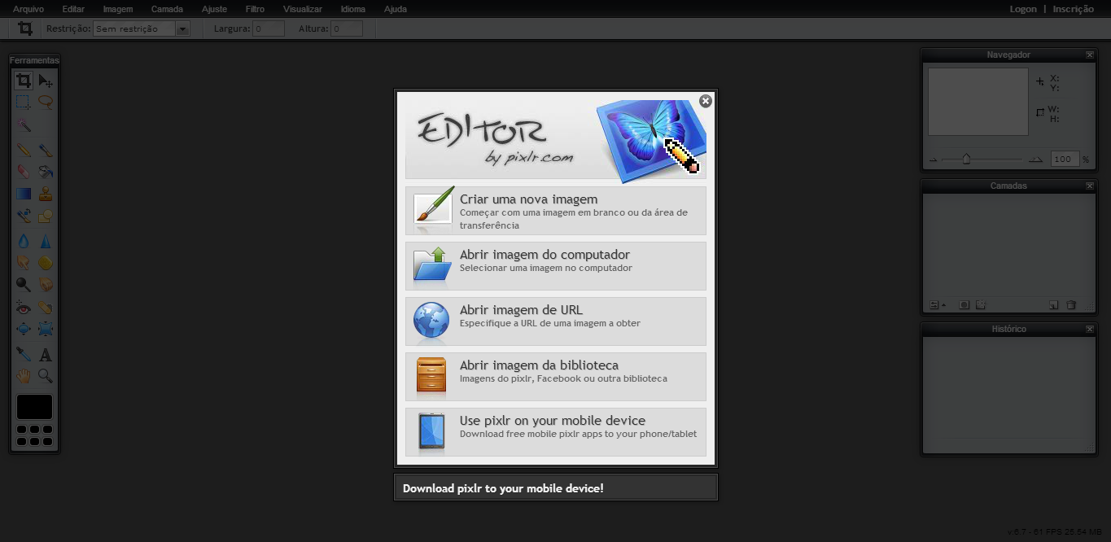Viewport: 1111px width, 542px height.
Task: Select the Crop tool in Ferramentas
Action: (24, 80)
